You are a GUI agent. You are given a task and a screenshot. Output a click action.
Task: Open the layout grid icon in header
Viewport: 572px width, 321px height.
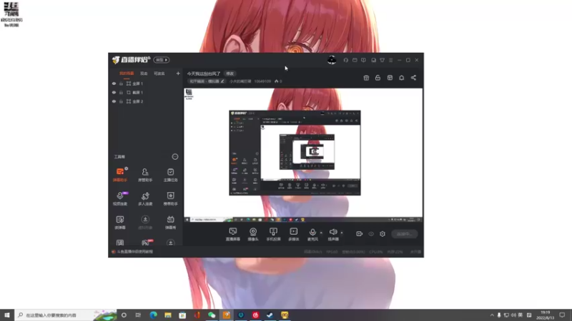(390, 78)
